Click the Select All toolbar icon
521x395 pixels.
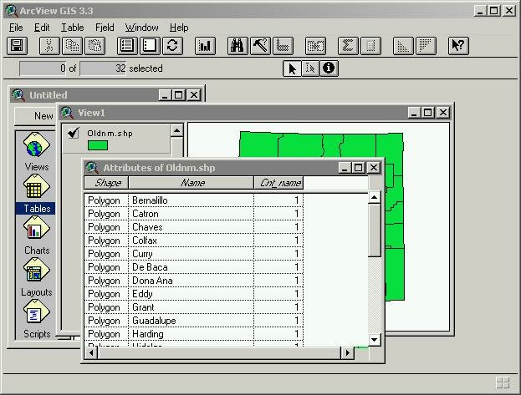[127, 45]
